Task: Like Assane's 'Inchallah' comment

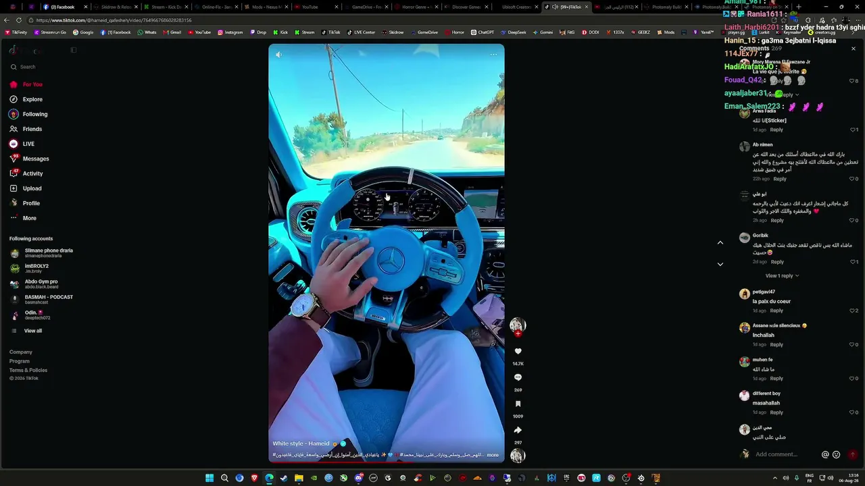Action: tap(854, 344)
